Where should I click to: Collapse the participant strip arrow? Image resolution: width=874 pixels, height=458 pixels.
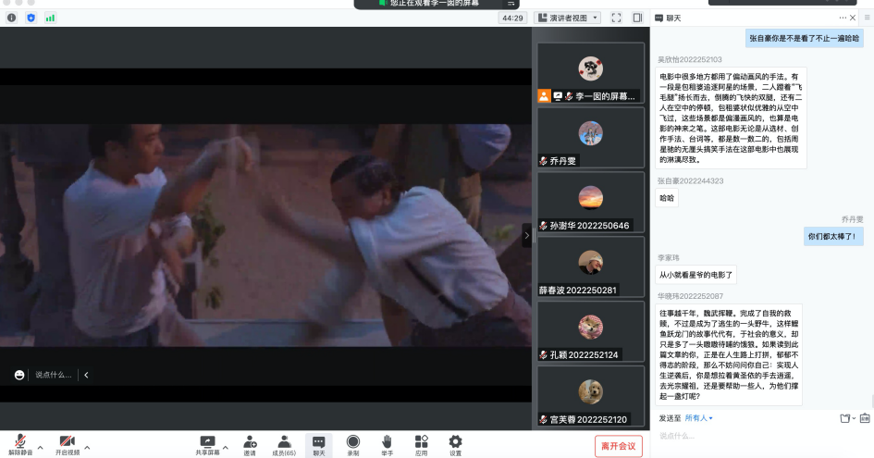[x=527, y=235]
